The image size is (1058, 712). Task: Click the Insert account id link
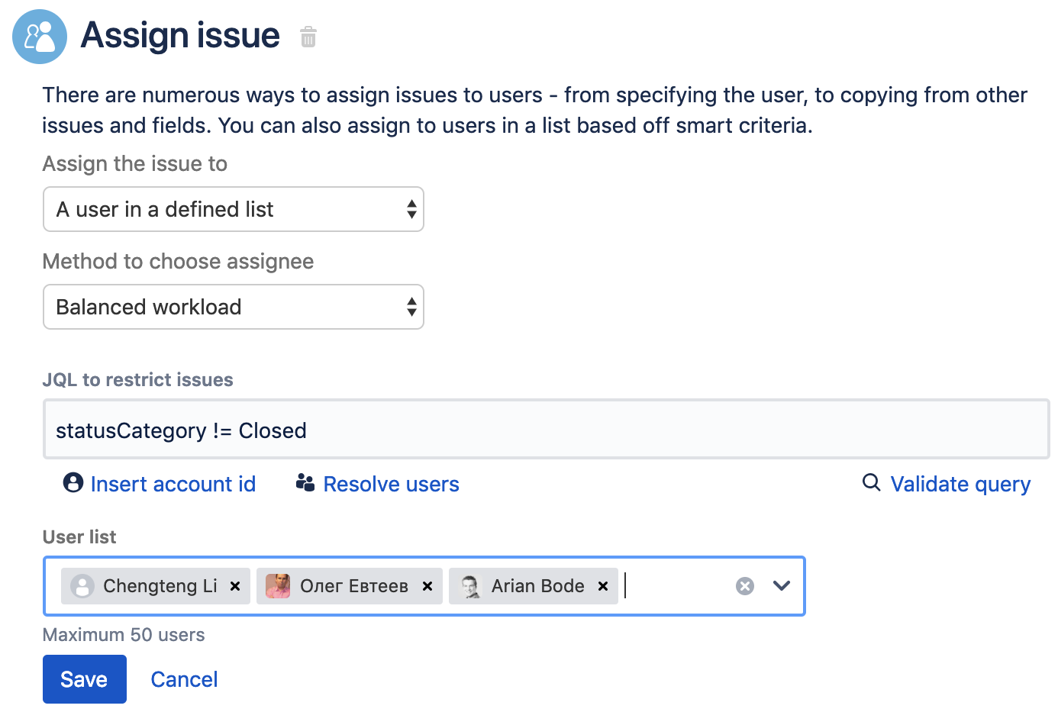pos(173,484)
